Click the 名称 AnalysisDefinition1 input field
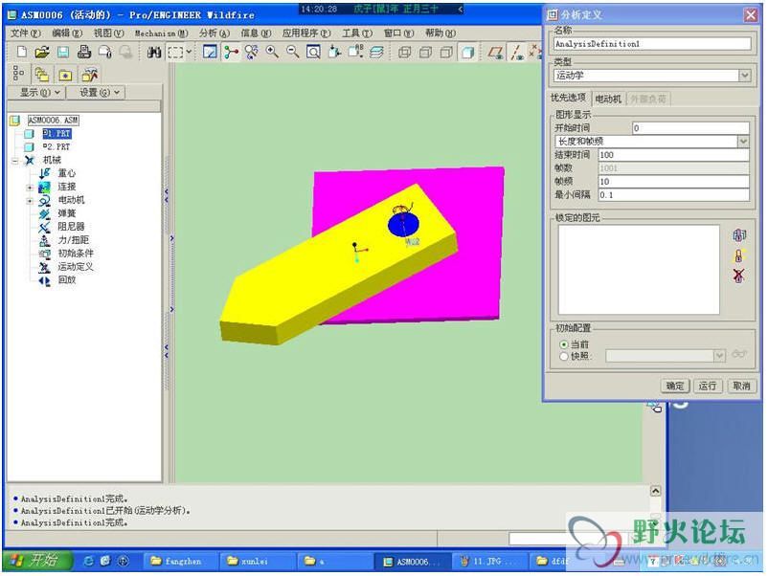The height and width of the screenshot is (576, 768). [652, 44]
